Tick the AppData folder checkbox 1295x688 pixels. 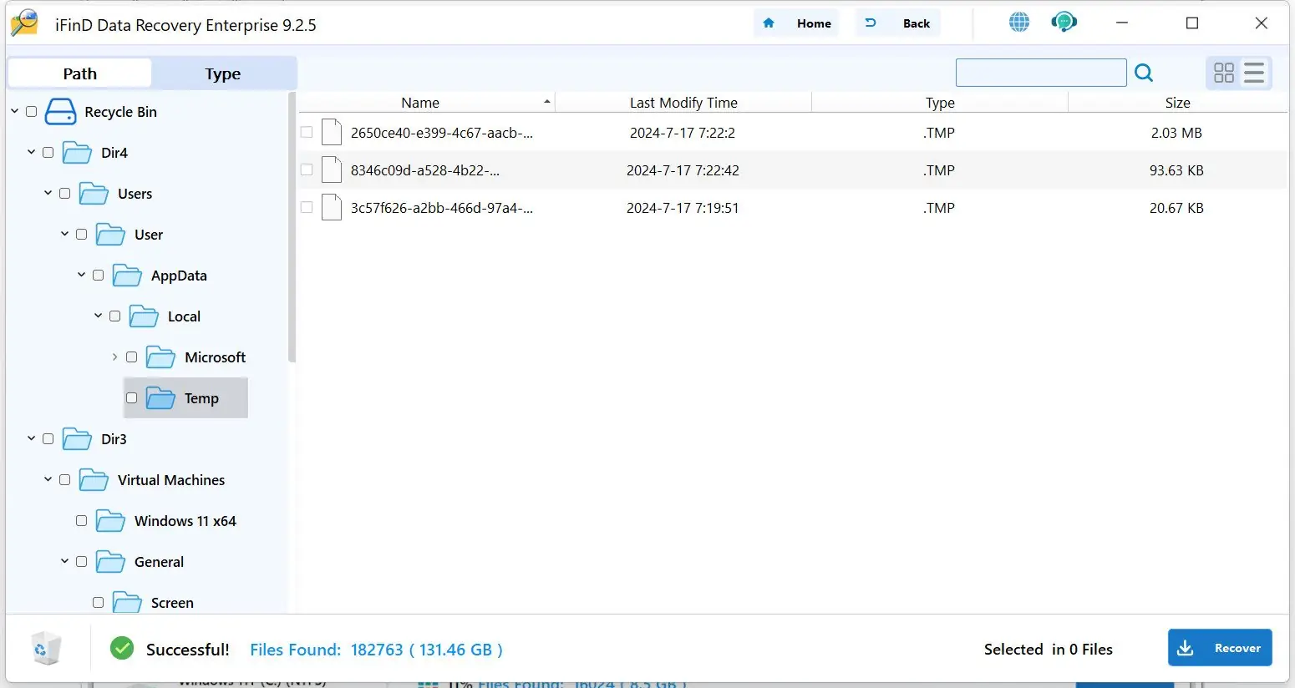[x=99, y=276]
